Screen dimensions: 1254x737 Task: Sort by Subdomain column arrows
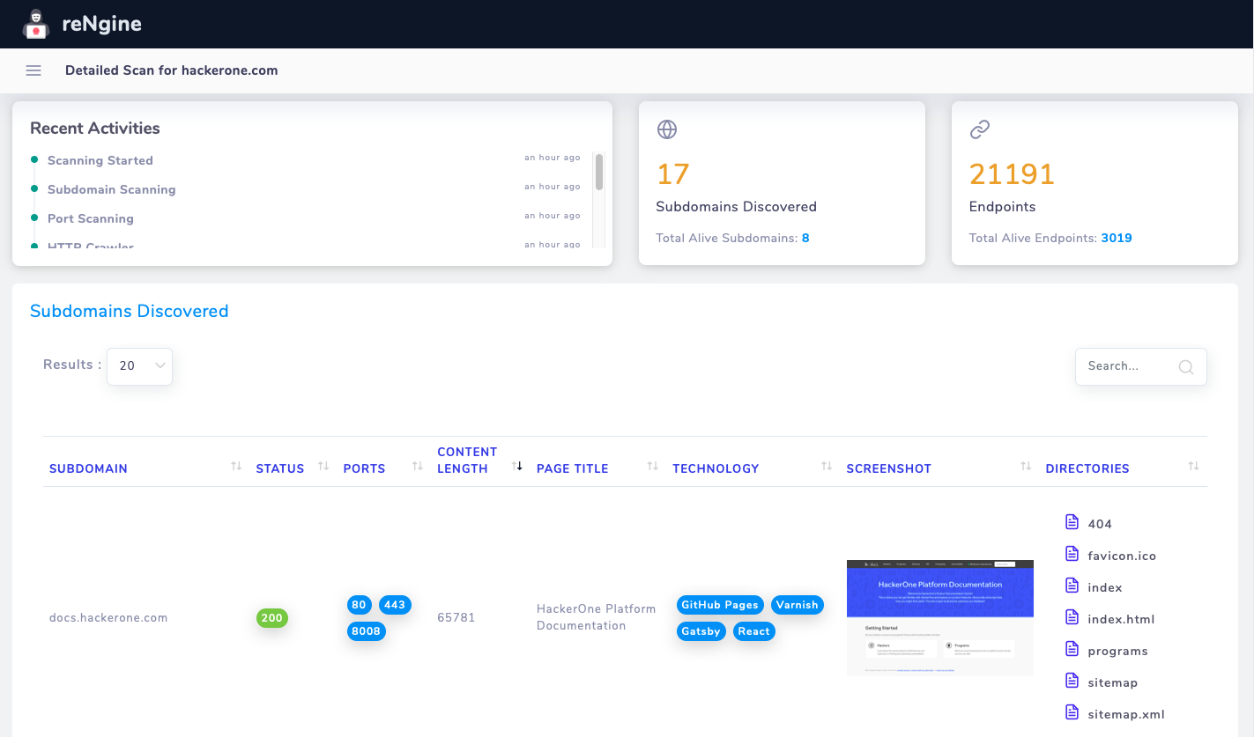[236, 466]
